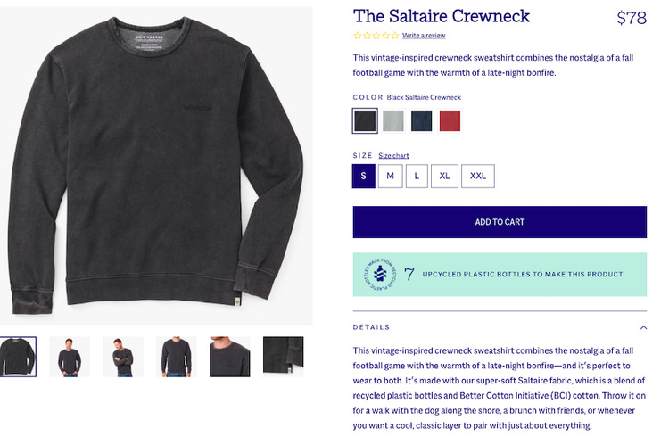669x445 pixels.
Task: Click the five-star rating icons
Action: click(376, 36)
